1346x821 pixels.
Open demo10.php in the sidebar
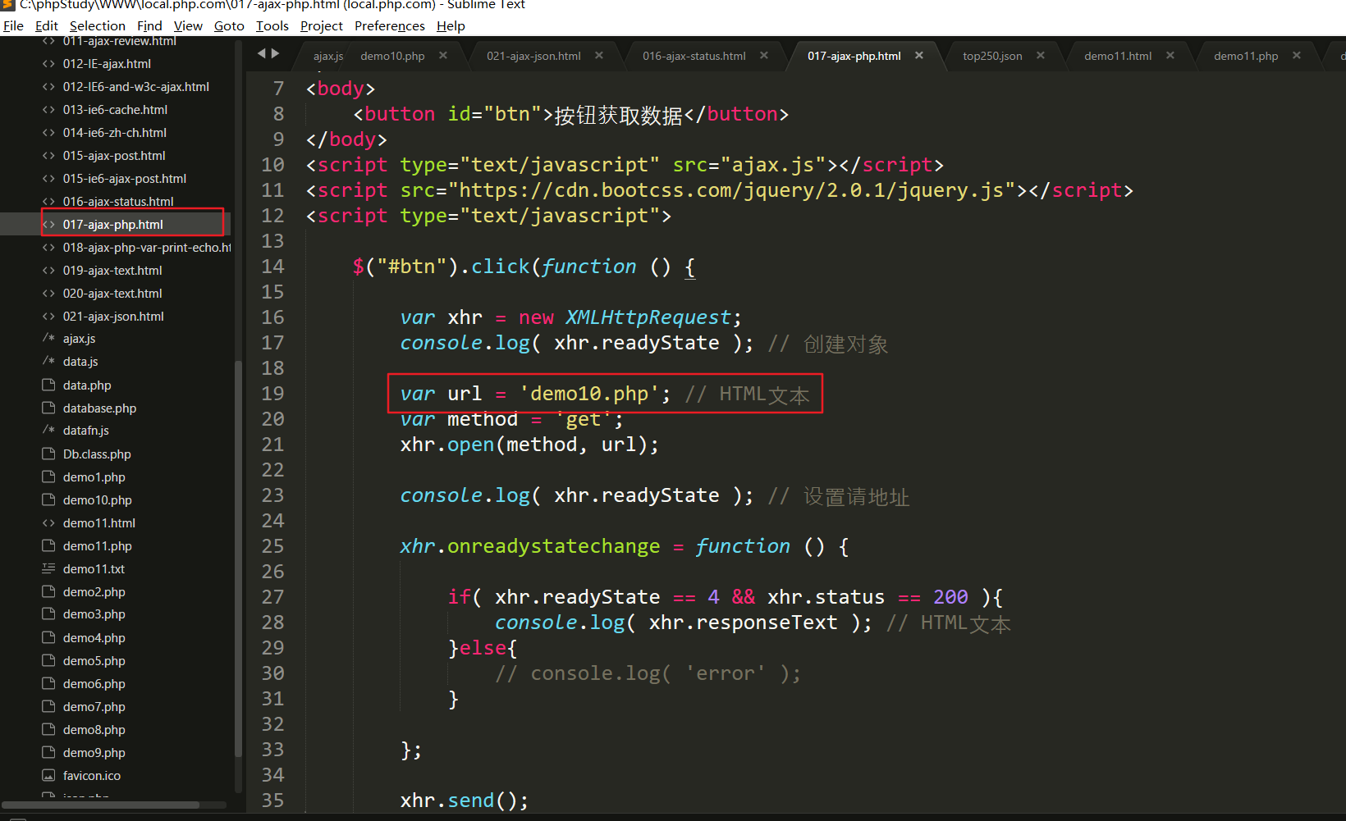tap(97, 500)
